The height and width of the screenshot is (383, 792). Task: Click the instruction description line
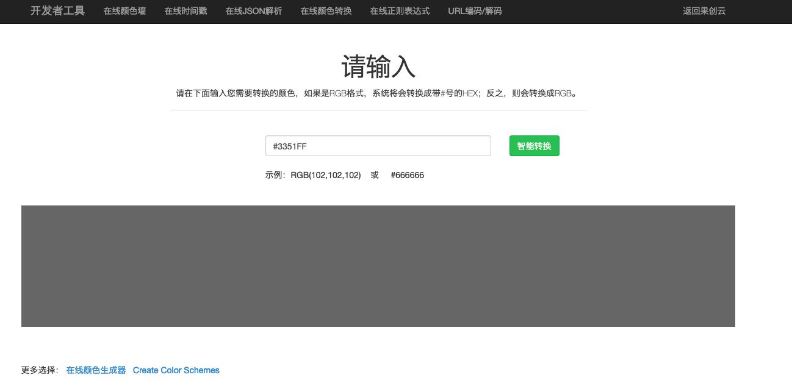click(x=378, y=93)
